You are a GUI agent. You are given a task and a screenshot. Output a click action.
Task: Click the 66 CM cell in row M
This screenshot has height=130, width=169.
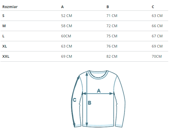click(157, 26)
